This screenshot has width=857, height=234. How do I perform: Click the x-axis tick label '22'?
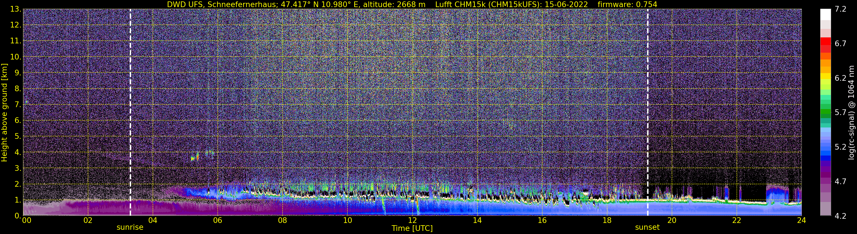737,220
